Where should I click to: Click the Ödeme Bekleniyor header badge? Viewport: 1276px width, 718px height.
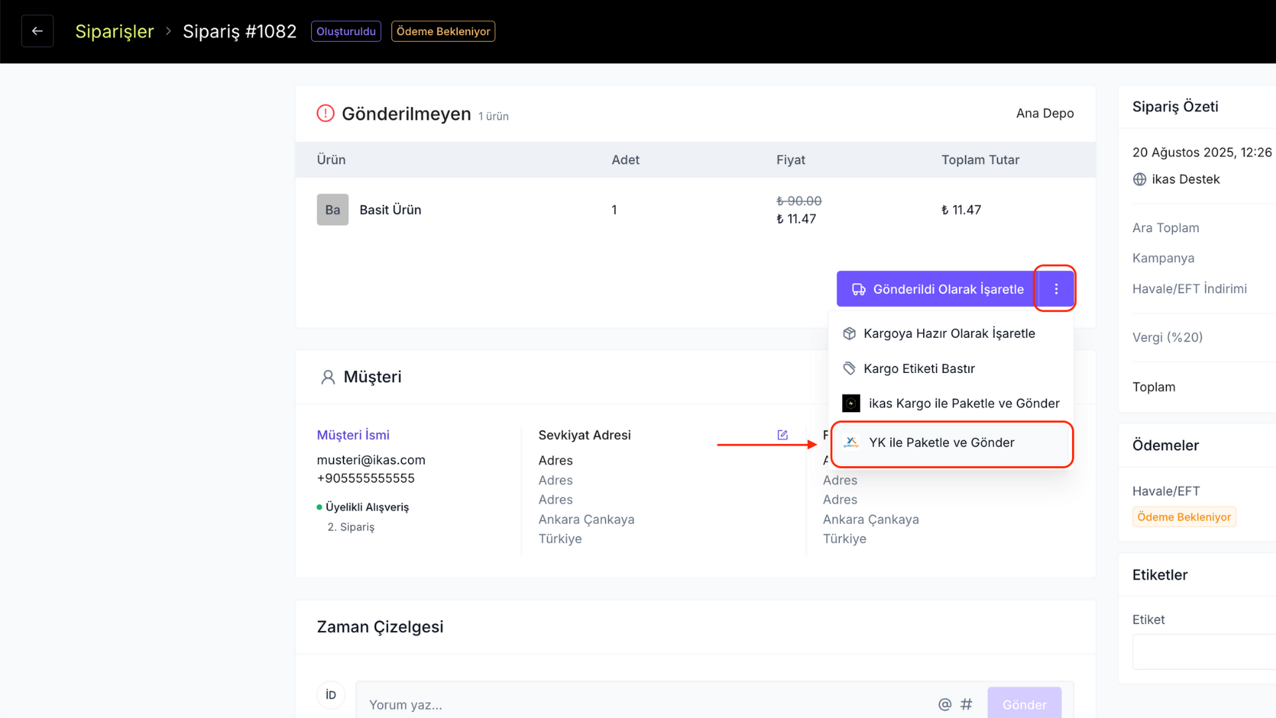[x=443, y=31]
